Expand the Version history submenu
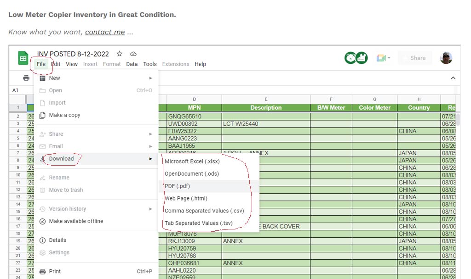 (150, 209)
